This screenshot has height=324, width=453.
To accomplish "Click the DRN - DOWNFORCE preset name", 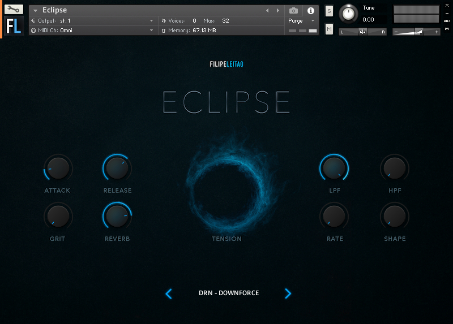I will click(x=229, y=293).
